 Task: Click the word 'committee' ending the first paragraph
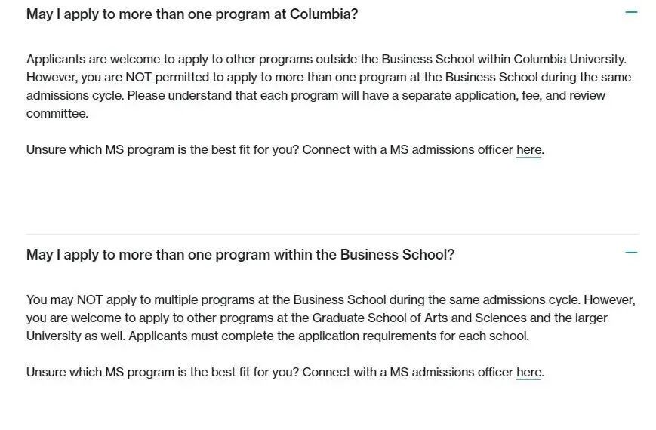[56, 114]
